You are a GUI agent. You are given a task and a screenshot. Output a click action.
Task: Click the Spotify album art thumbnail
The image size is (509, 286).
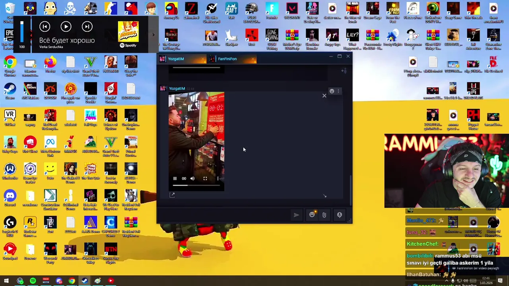click(128, 31)
